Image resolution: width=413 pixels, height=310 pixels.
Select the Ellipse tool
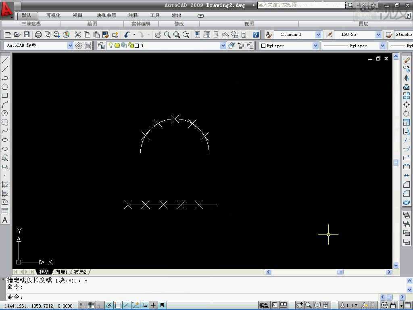click(x=5, y=140)
